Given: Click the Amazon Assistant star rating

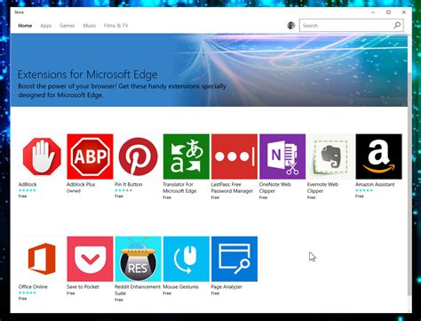Looking at the screenshot, I should pos(364,190).
